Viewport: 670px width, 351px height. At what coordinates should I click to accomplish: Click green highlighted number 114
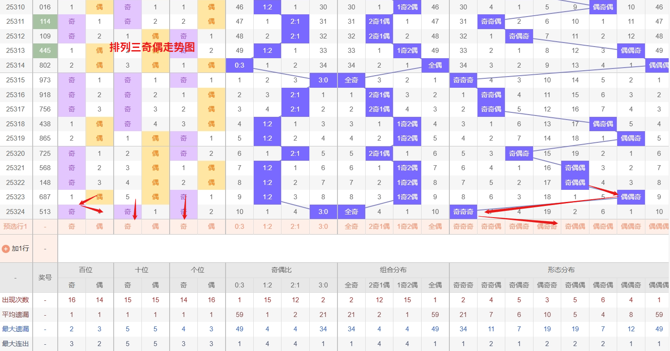45,21
